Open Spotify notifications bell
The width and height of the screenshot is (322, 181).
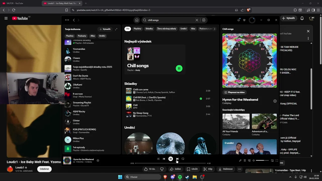[238, 20]
